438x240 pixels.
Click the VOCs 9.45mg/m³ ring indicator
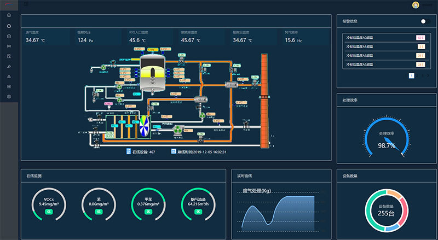coord(49,204)
